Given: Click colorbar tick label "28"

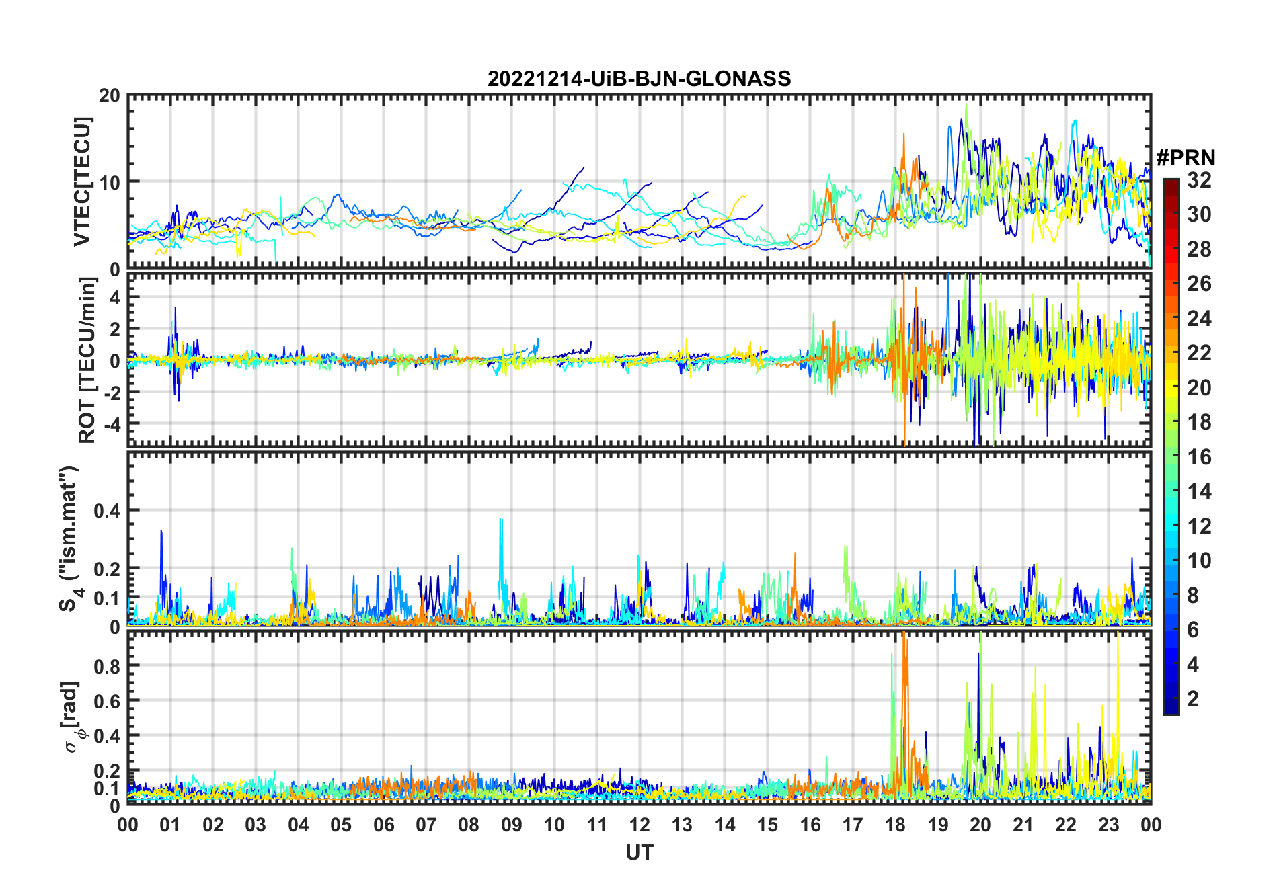Looking at the screenshot, I should [x=1199, y=249].
